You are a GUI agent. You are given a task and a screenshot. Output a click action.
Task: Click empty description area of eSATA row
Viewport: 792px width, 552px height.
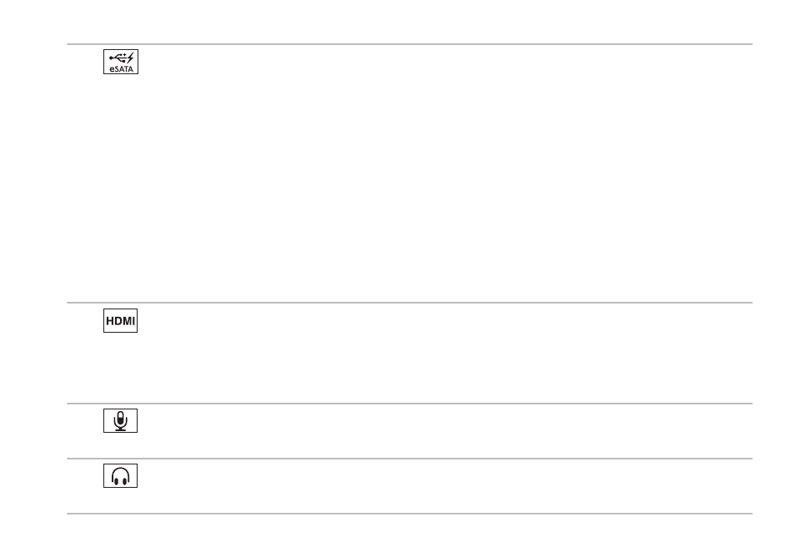click(444, 173)
